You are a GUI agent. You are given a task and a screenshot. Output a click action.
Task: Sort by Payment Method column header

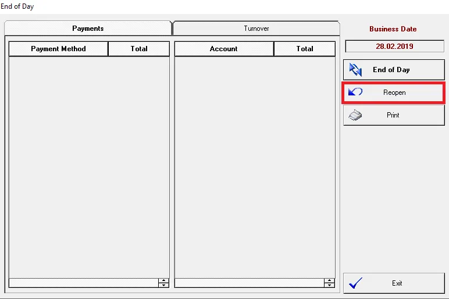click(58, 49)
